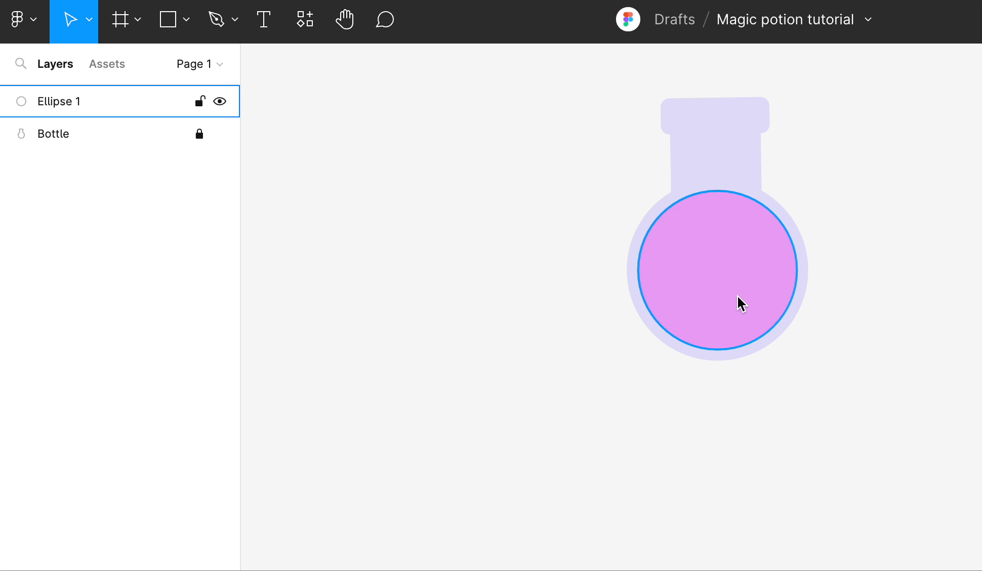Lock the Ellipse 1 layer
982x571 pixels.
[x=199, y=101]
